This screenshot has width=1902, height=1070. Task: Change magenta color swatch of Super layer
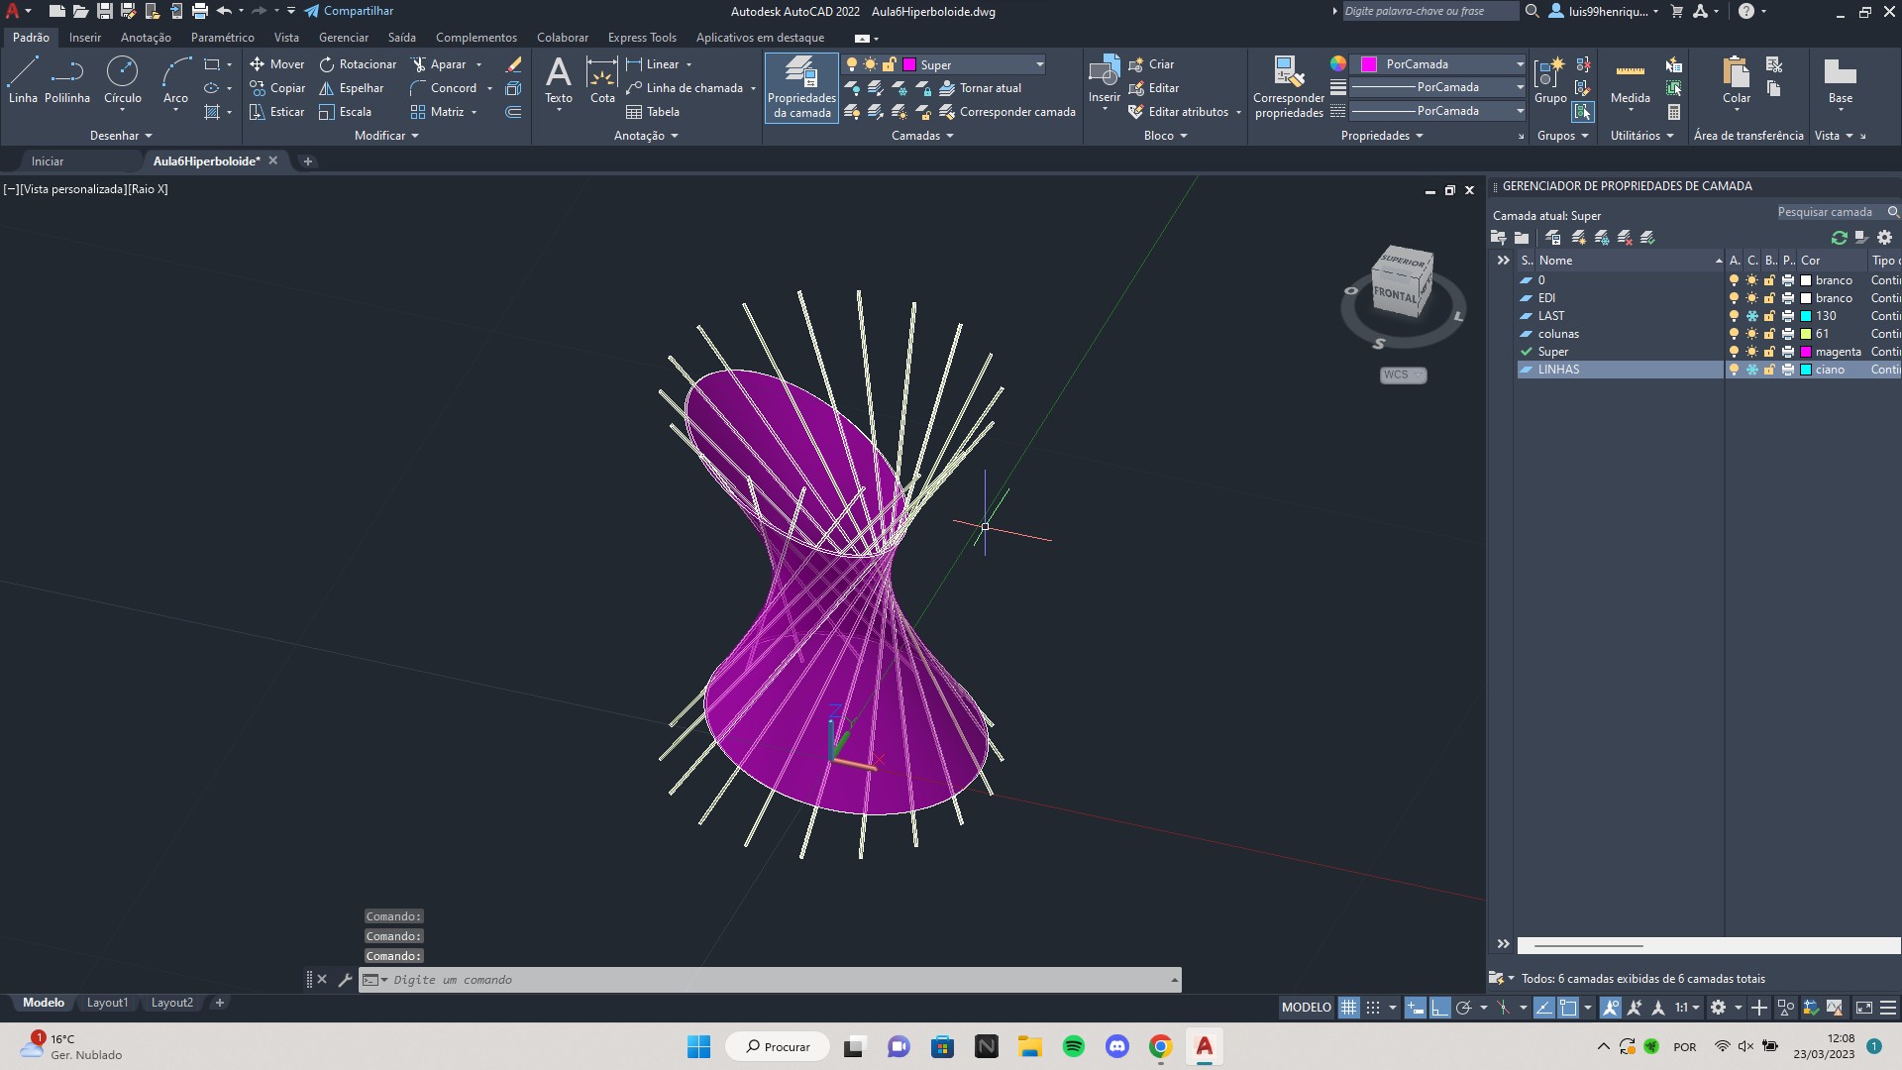(1806, 352)
